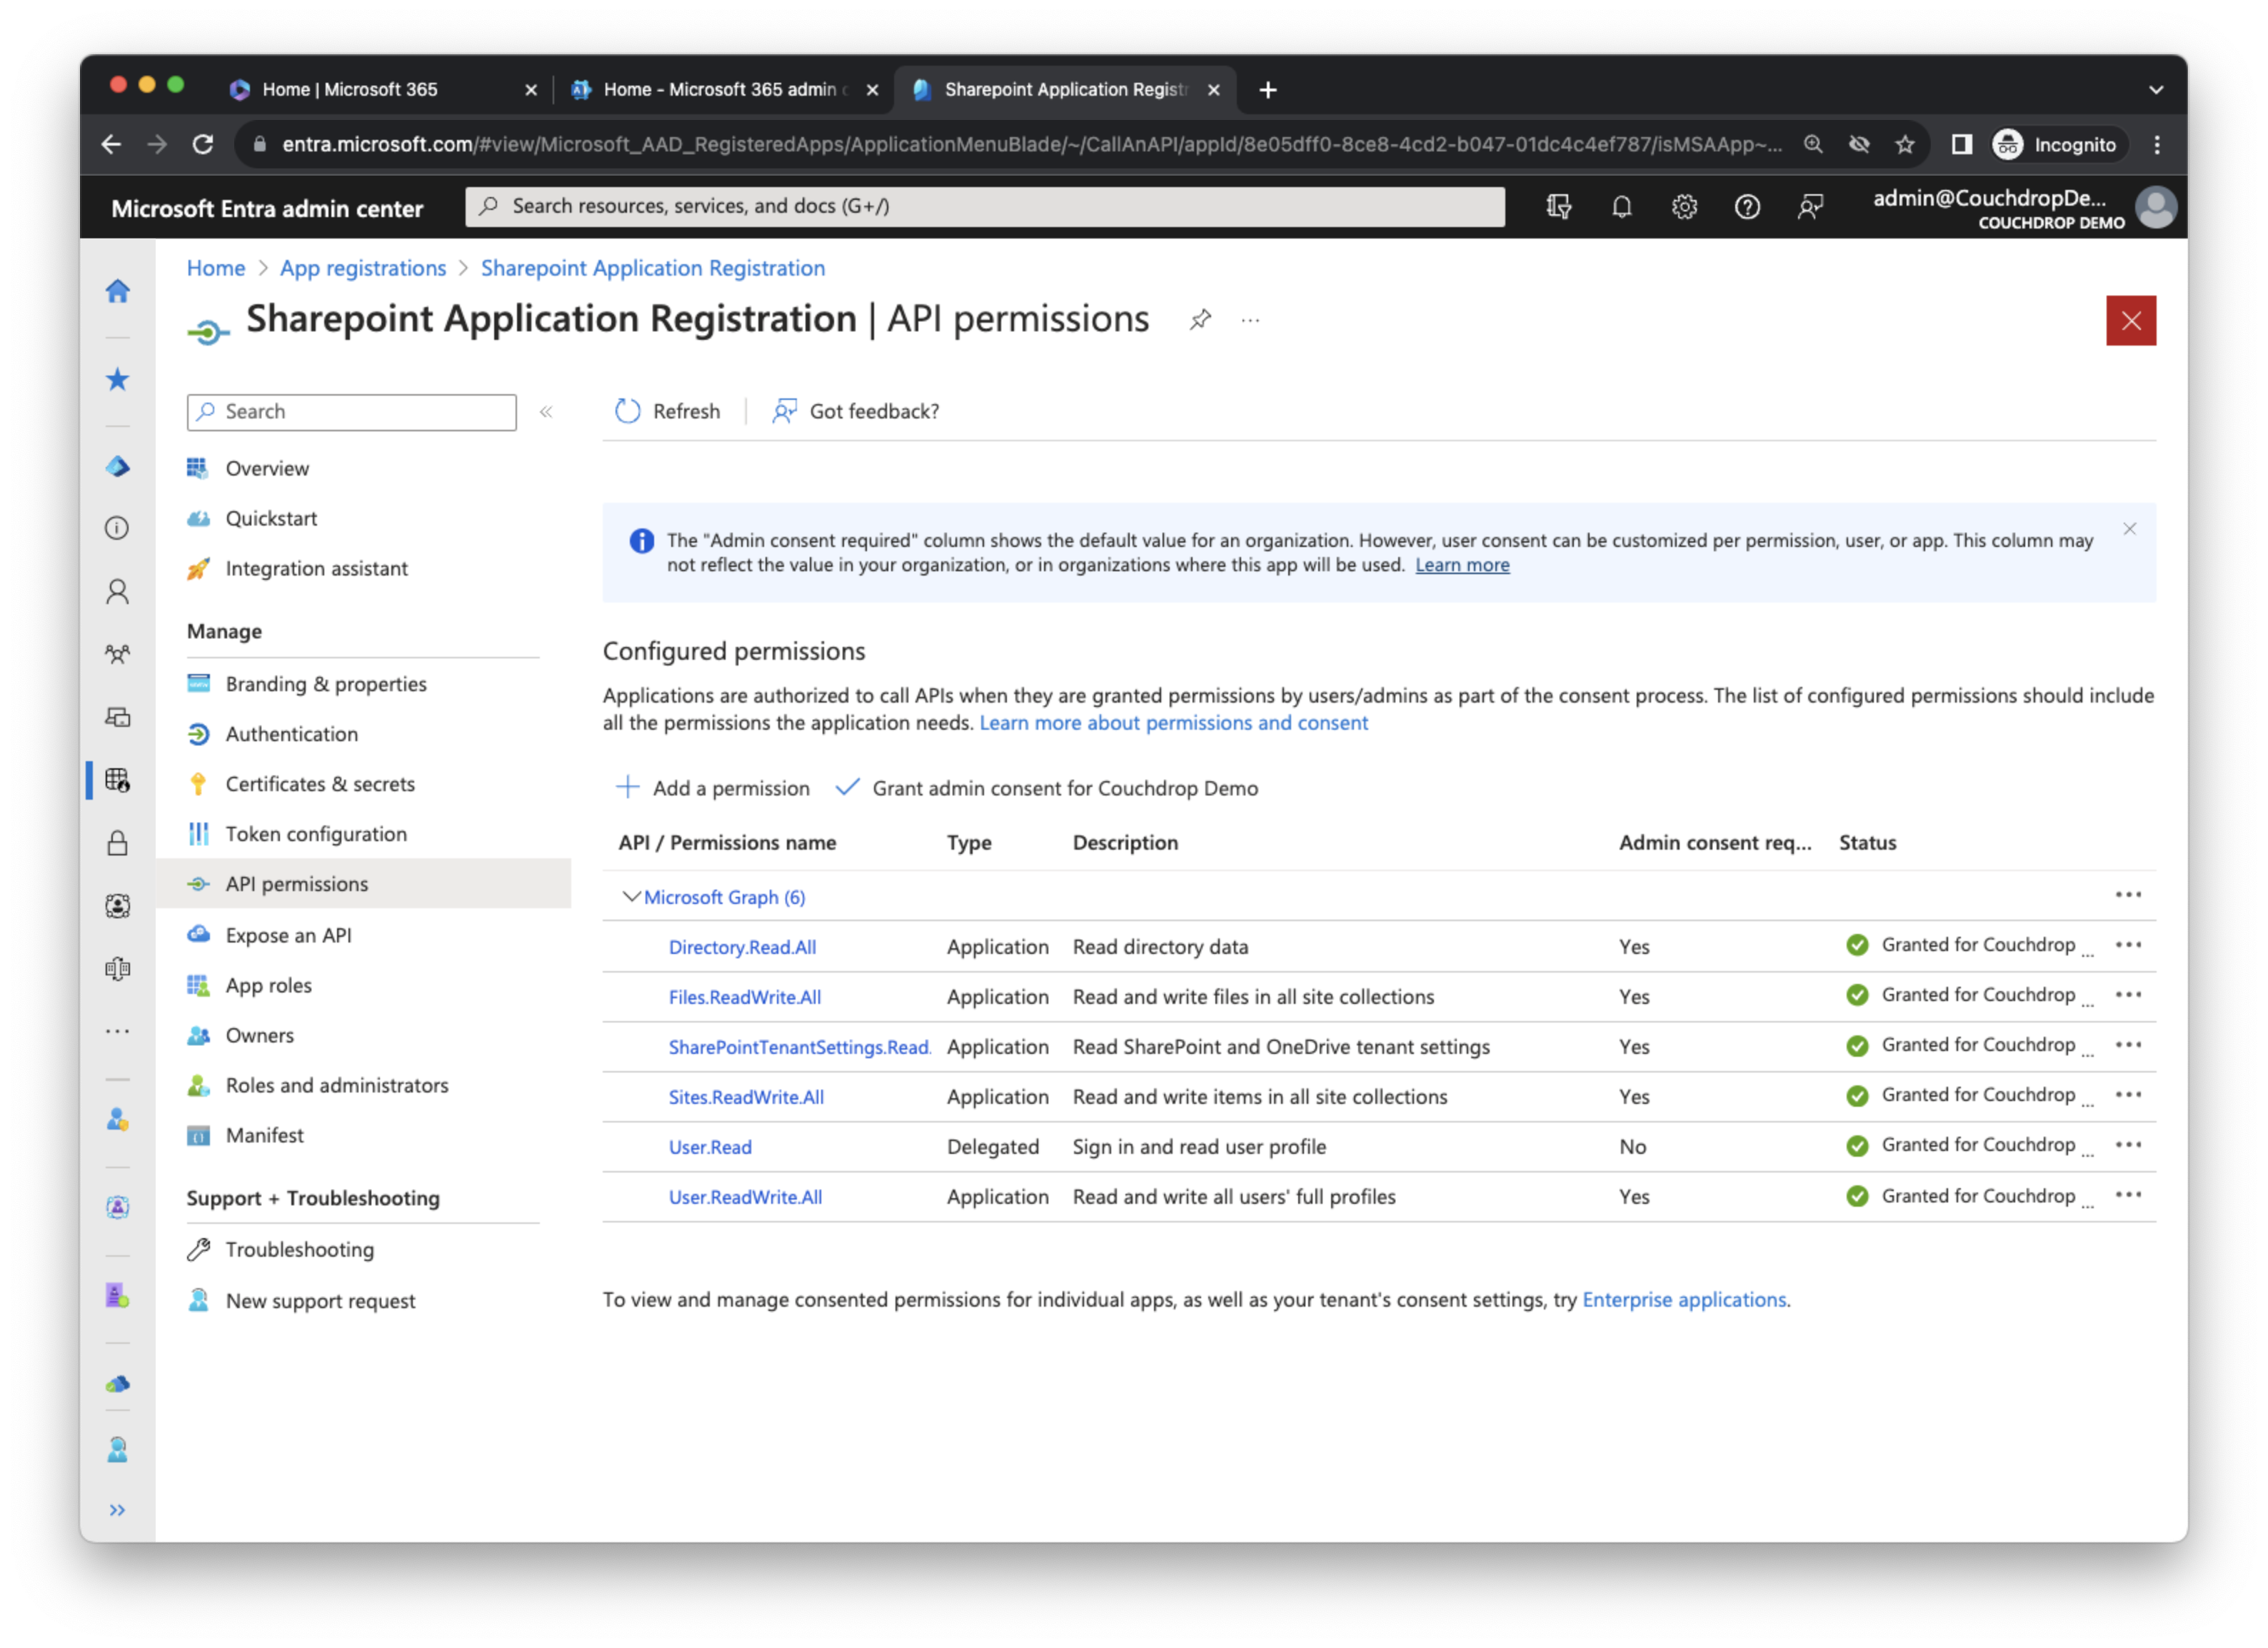Open ellipsis menu for SharePointTenantSettings row
Viewport: 2268px width, 1648px height.
[2128, 1045]
